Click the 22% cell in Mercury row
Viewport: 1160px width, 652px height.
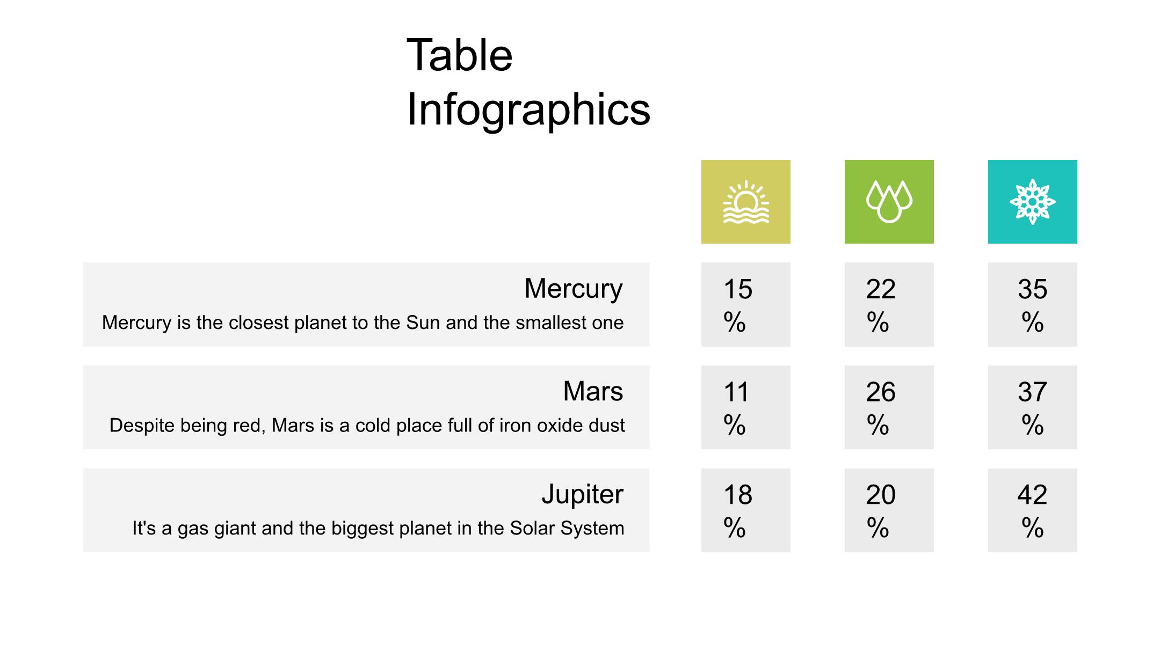click(x=889, y=304)
